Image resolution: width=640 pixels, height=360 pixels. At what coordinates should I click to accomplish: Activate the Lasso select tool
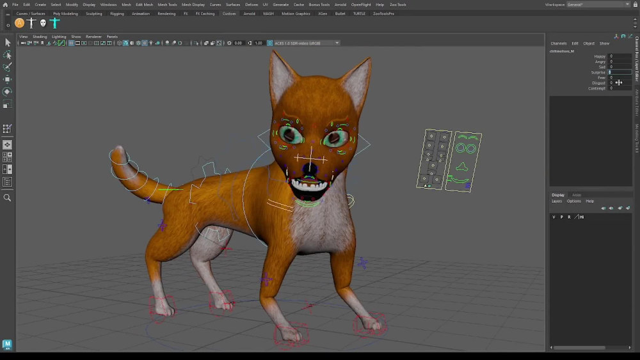click(7, 54)
